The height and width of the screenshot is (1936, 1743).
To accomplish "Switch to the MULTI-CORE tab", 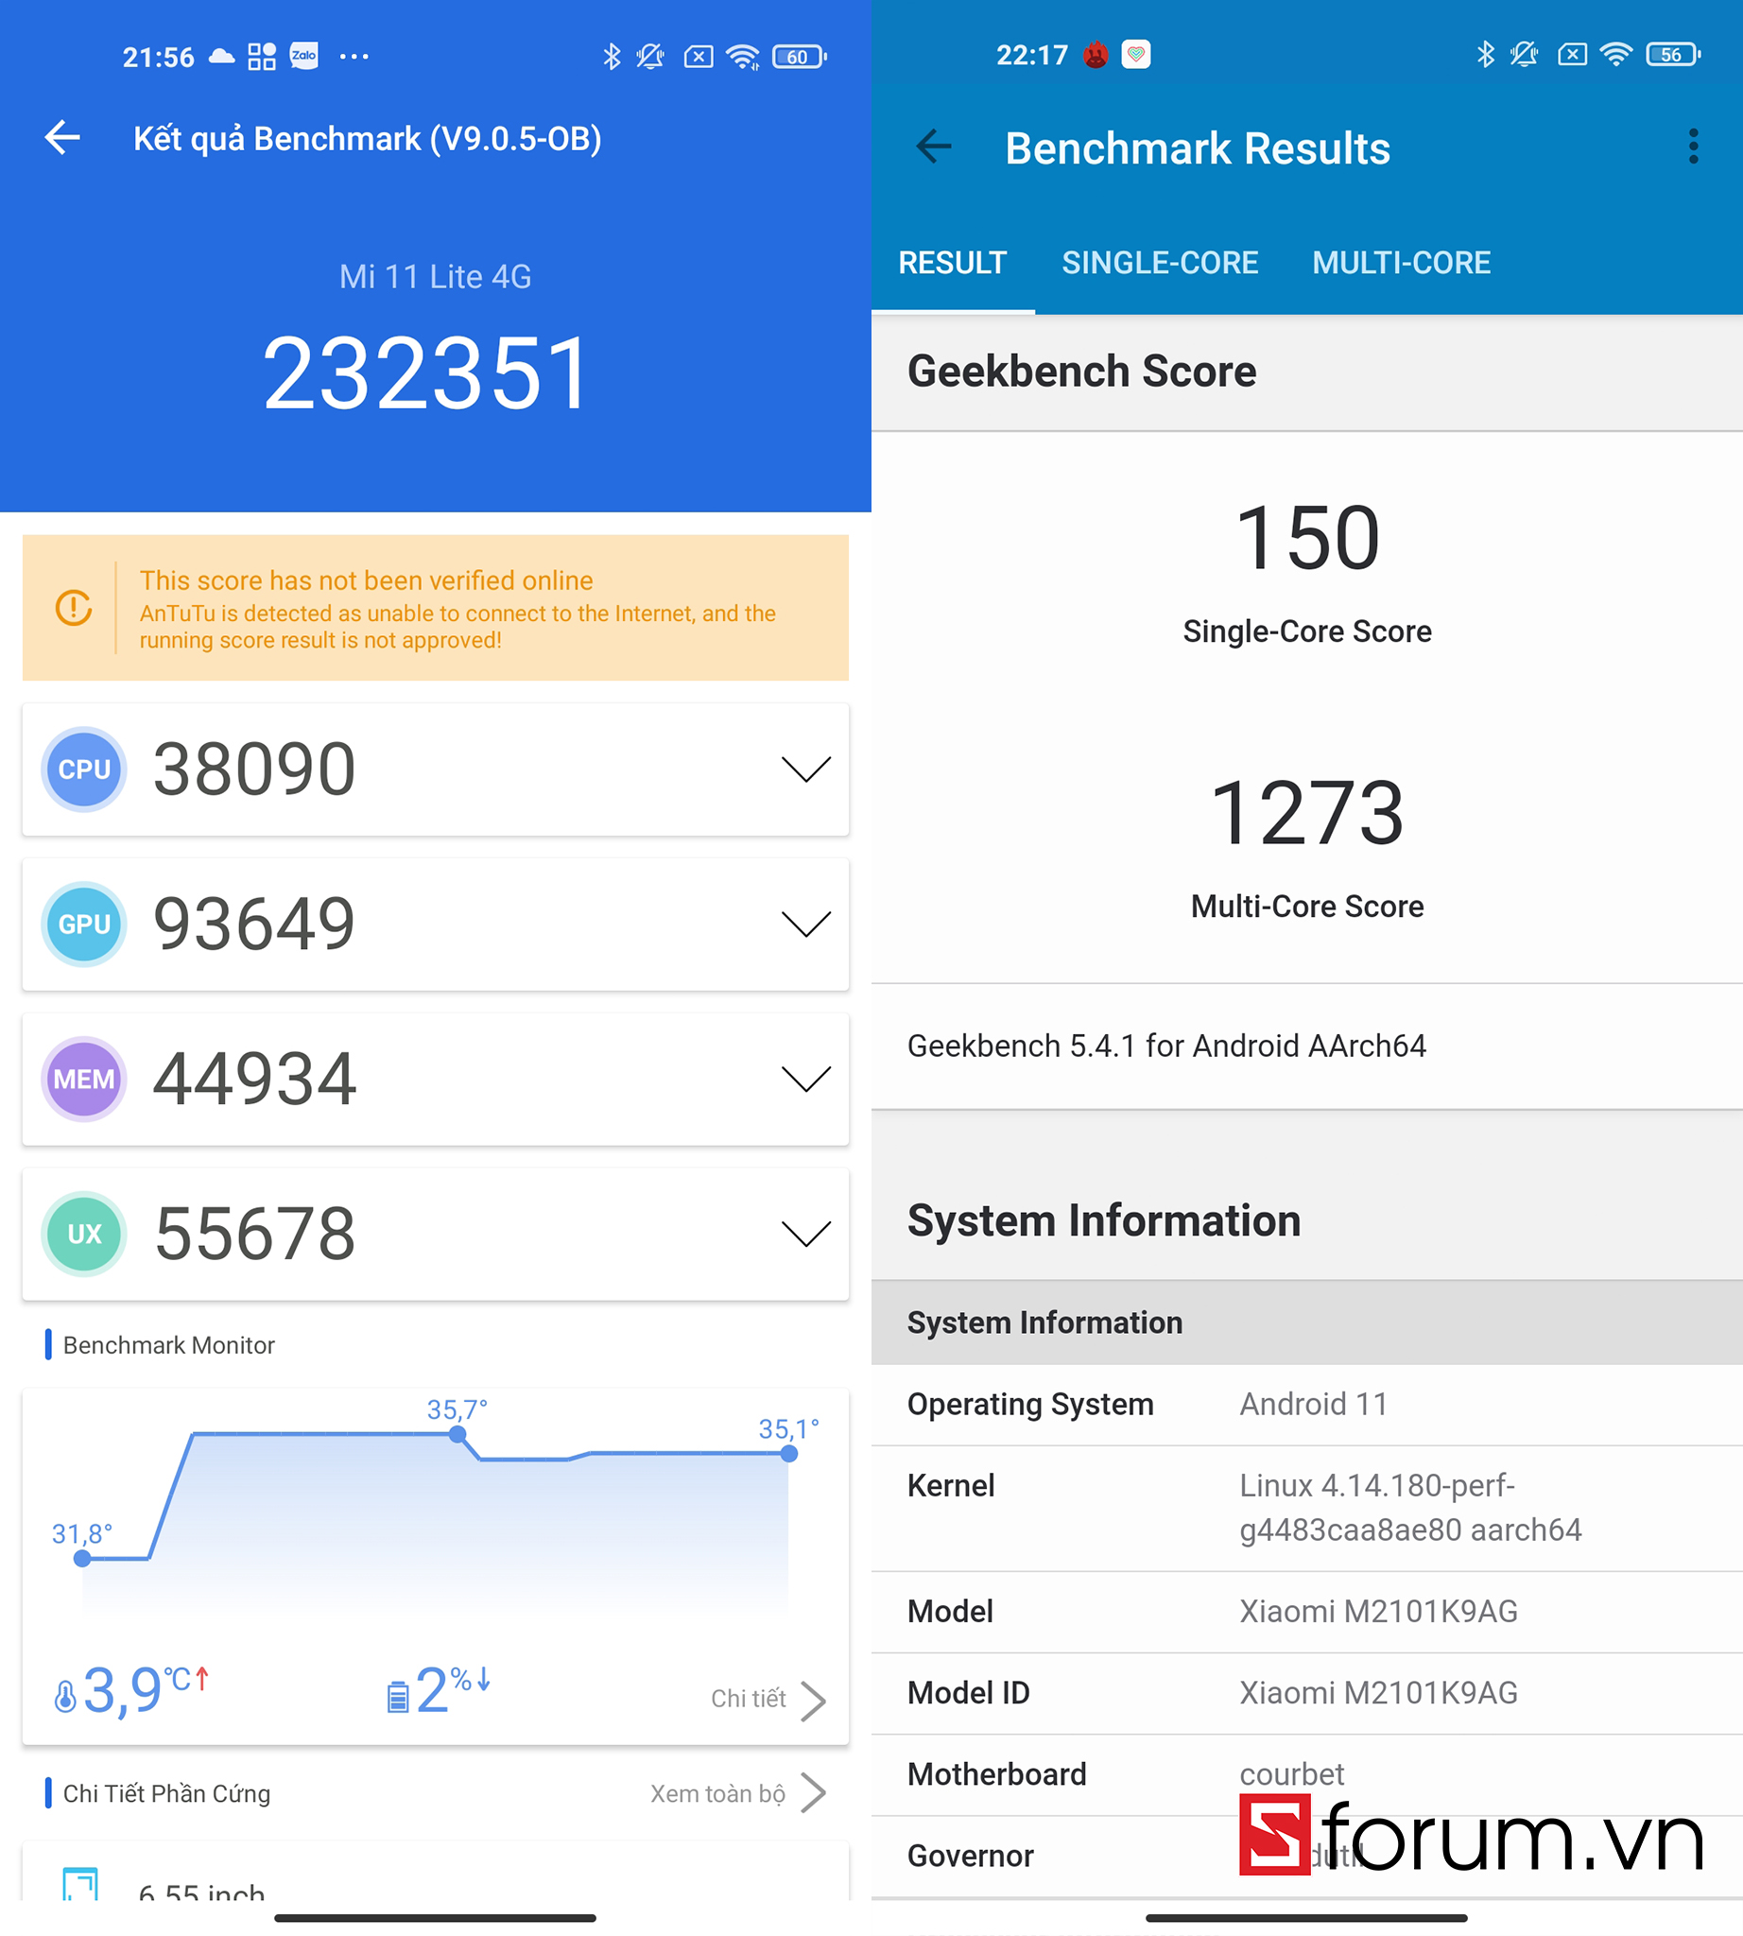I will pyautogui.click(x=1400, y=263).
